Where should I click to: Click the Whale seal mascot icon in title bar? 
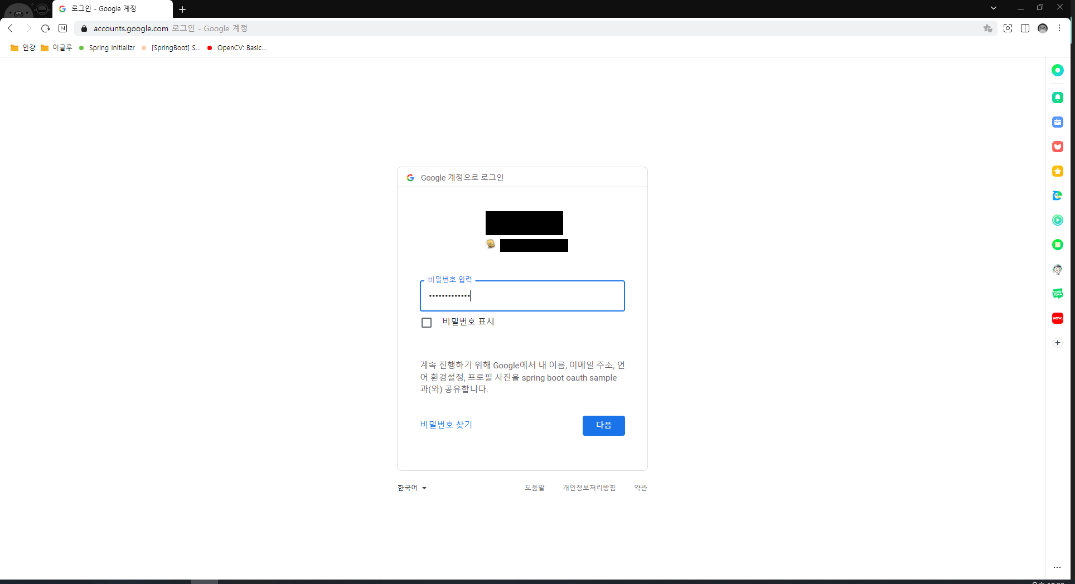18,10
